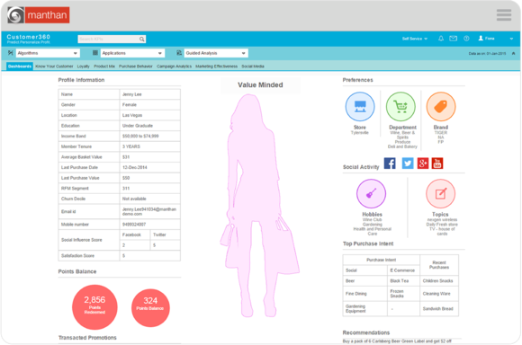Click into the Search KPIs field
This screenshot has width=522, height=345.
[108, 40]
